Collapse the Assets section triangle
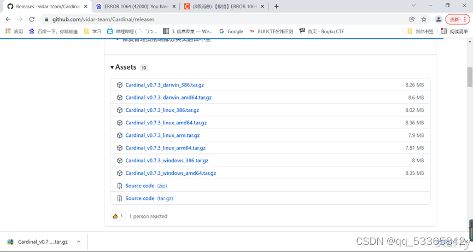Screen dimensions: 473x252 pos(112,67)
